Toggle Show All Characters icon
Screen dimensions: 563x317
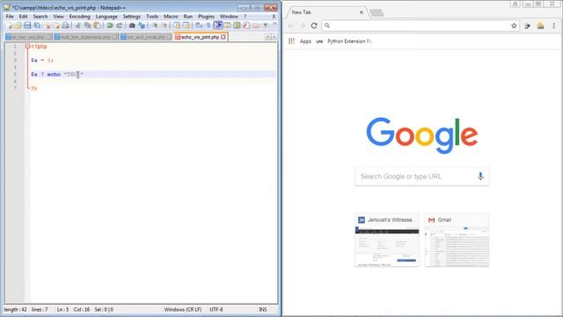coord(208,26)
